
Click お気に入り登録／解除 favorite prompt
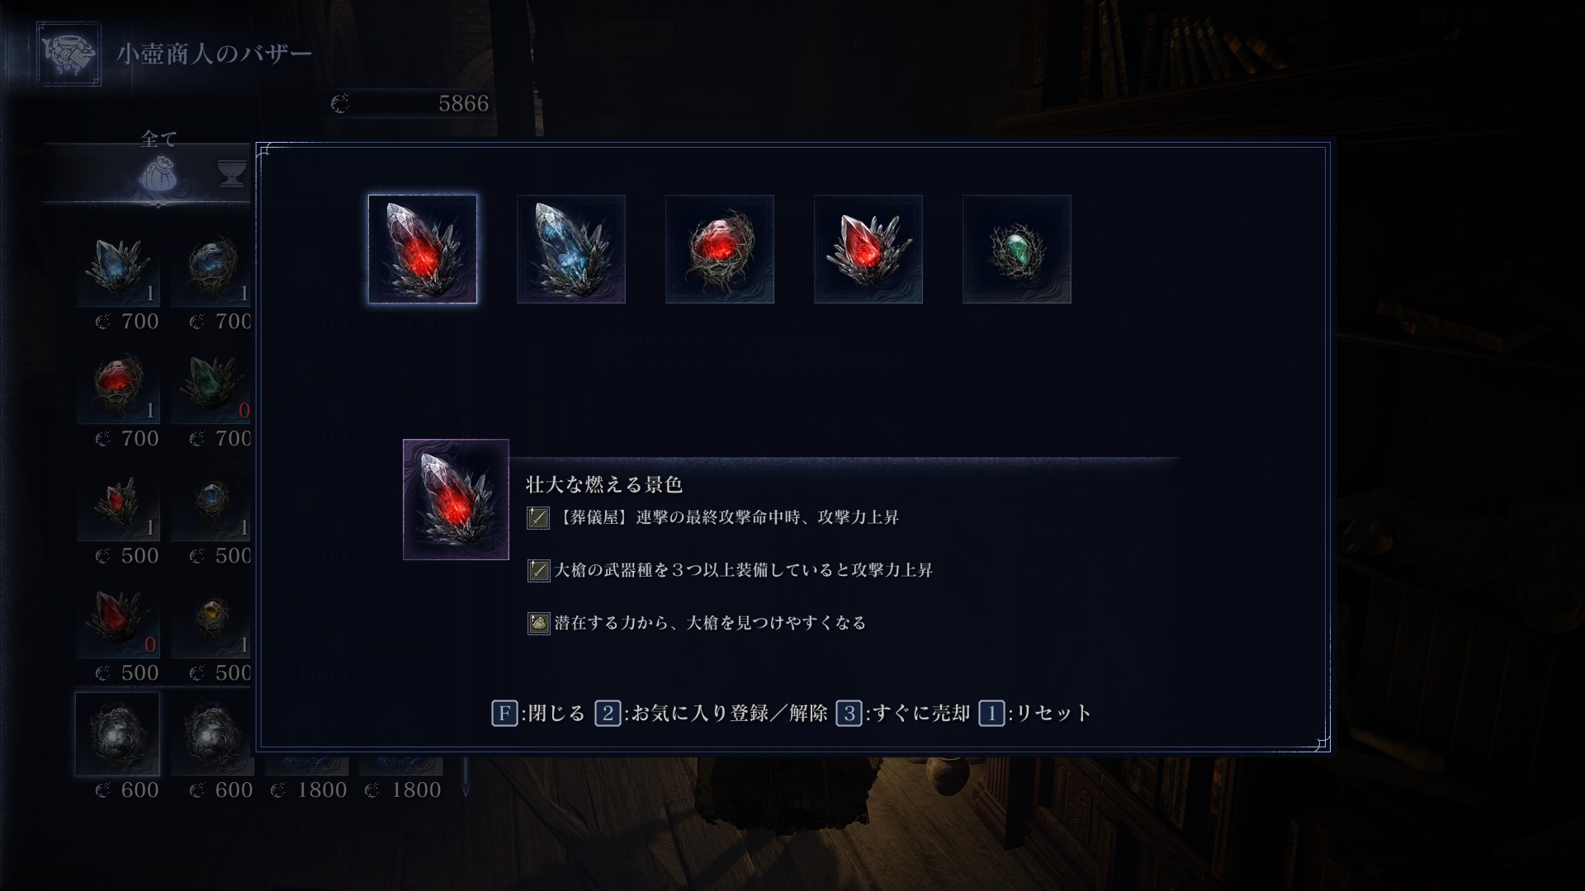pyautogui.click(x=712, y=713)
